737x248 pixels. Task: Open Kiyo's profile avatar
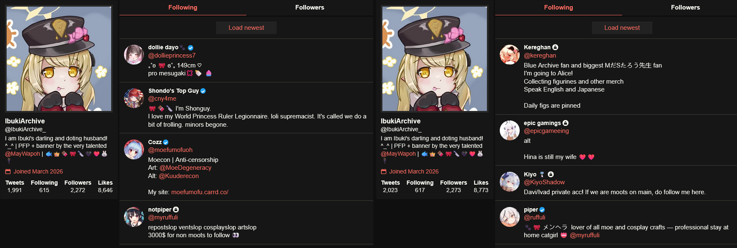(x=510, y=182)
